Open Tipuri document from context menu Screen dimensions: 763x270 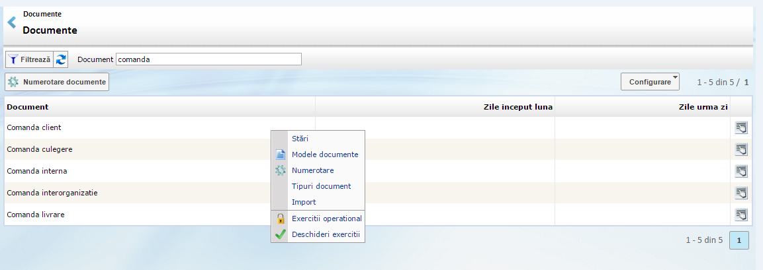[x=321, y=186]
